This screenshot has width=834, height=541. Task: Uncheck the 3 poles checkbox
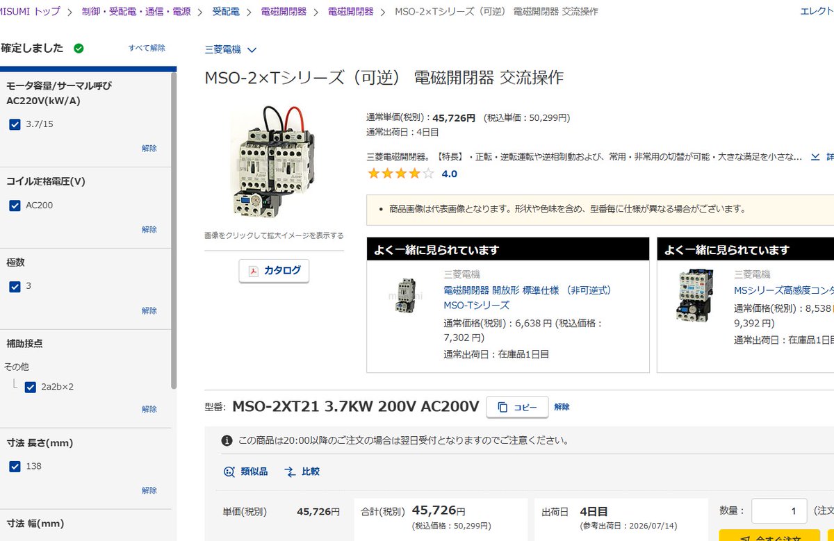click(x=15, y=286)
